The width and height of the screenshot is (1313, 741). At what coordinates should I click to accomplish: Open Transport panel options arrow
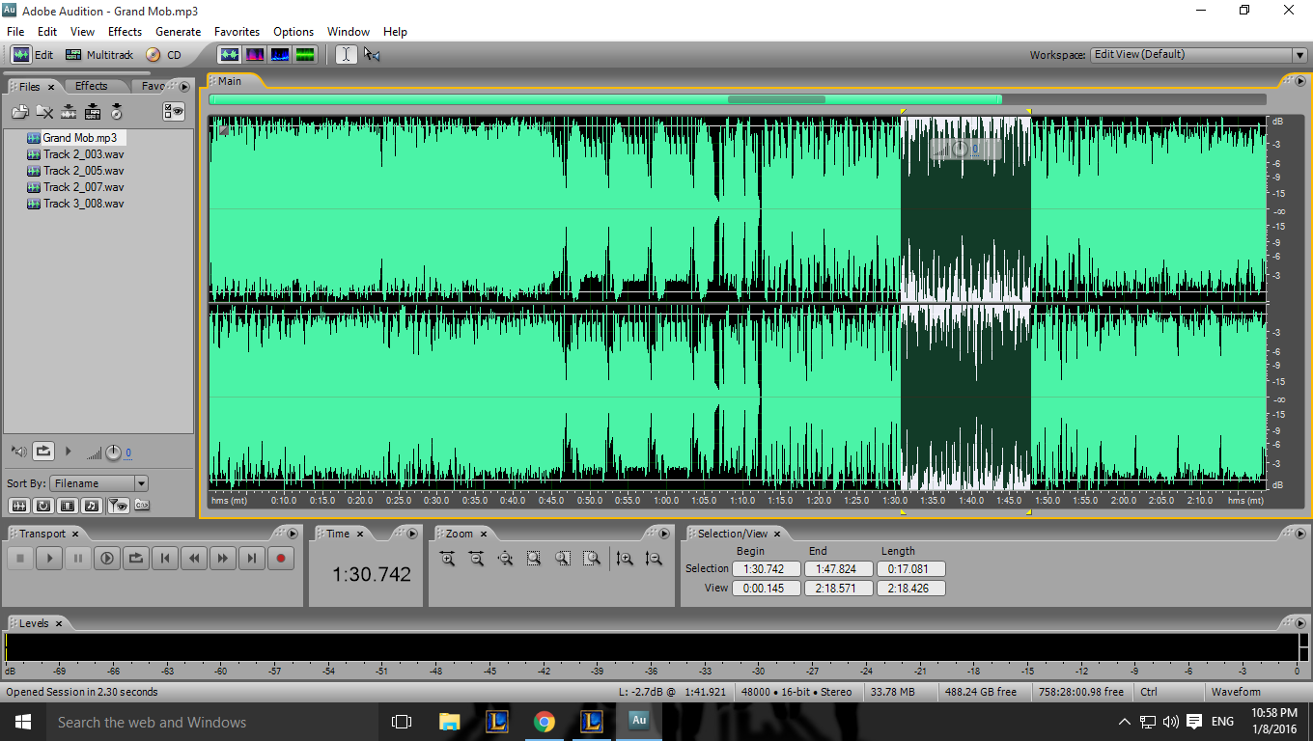pos(293,533)
